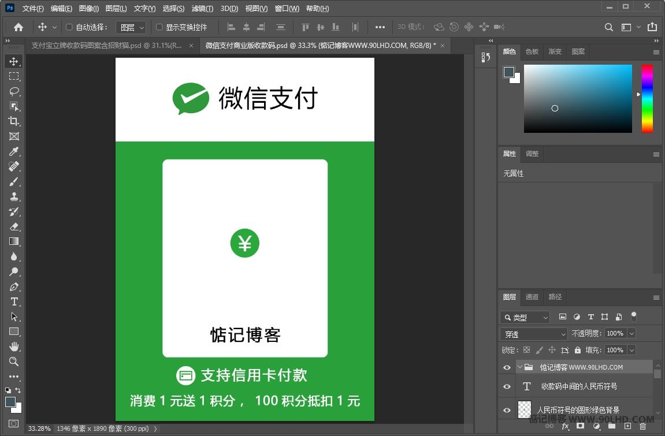Viewport: 665px width, 436px height.
Task: Open the 填充 slider dropdown arrow
Action: (631, 350)
